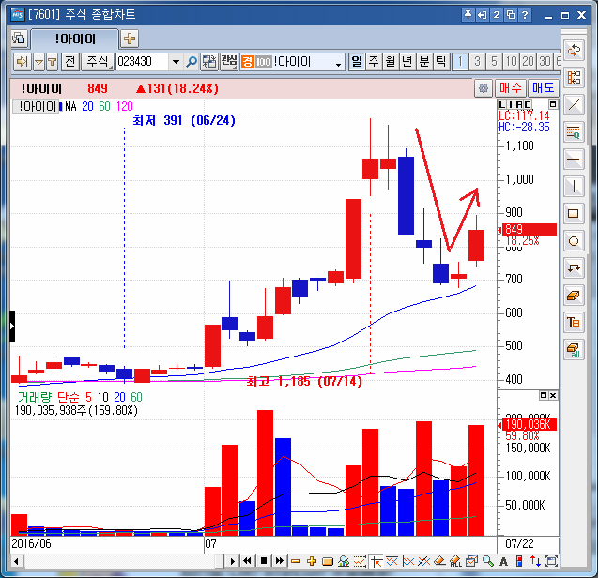Expand the !아이이 stock name dropdown
Viewport: 599px width, 578px height.
point(339,62)
